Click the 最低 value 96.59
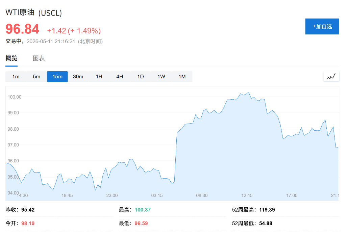 tap(141, 224)
